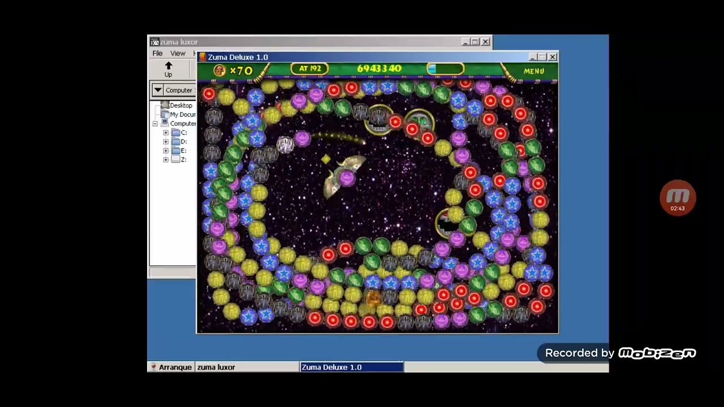Switch to Zuma Deluxe 1.0 taskbar button

(352, 367)
